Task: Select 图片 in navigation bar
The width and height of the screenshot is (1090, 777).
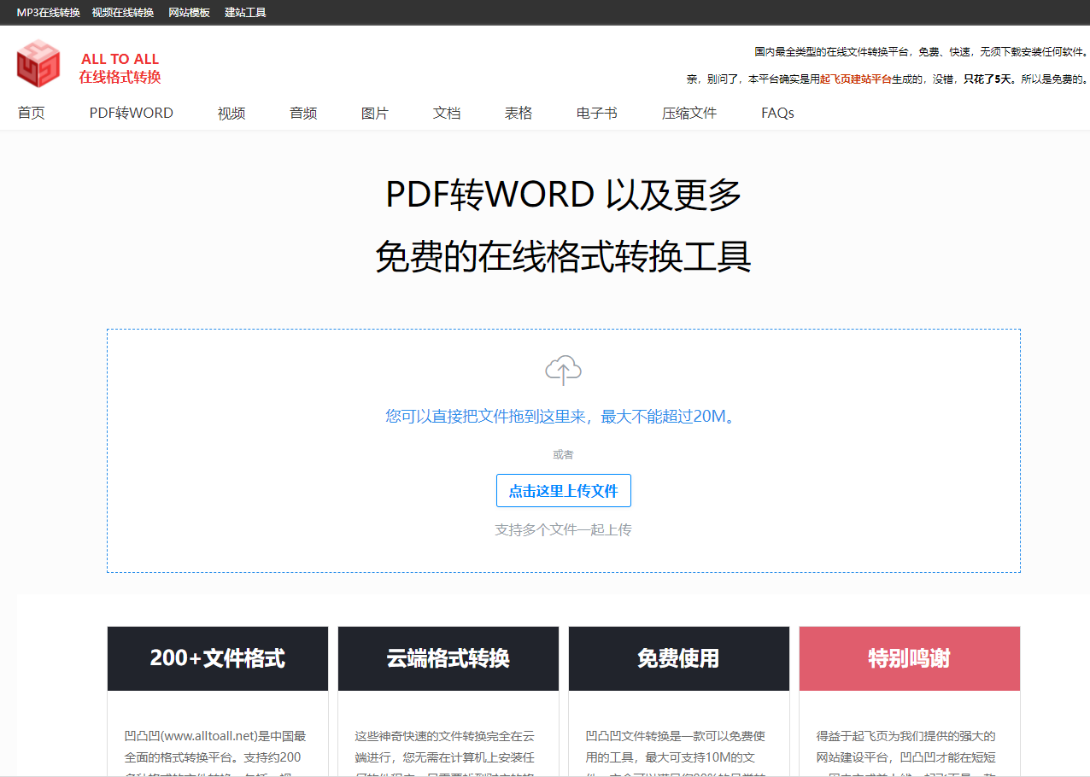Action: click(375, 113)
